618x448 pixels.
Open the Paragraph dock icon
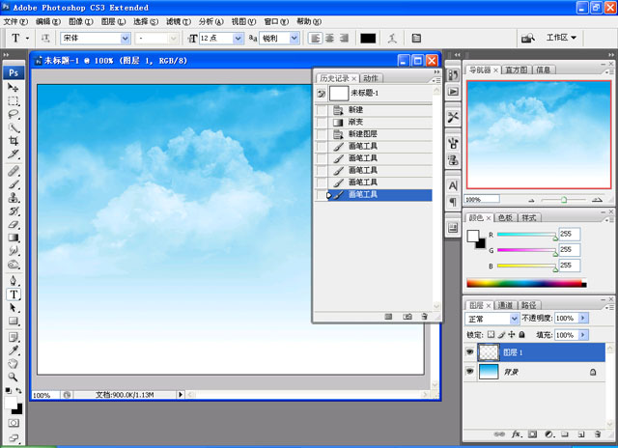tap(453, 202)
